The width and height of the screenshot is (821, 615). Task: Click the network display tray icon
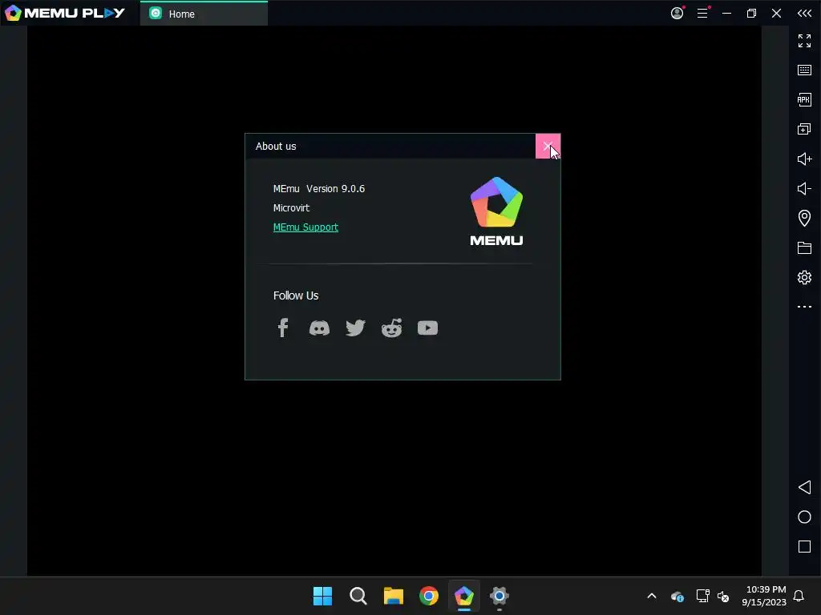702,596
